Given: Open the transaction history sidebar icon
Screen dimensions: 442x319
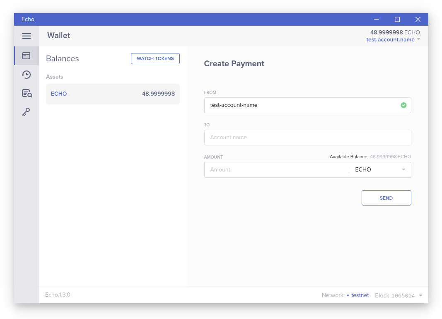Looking at the screenshot, I should (26, 75).
